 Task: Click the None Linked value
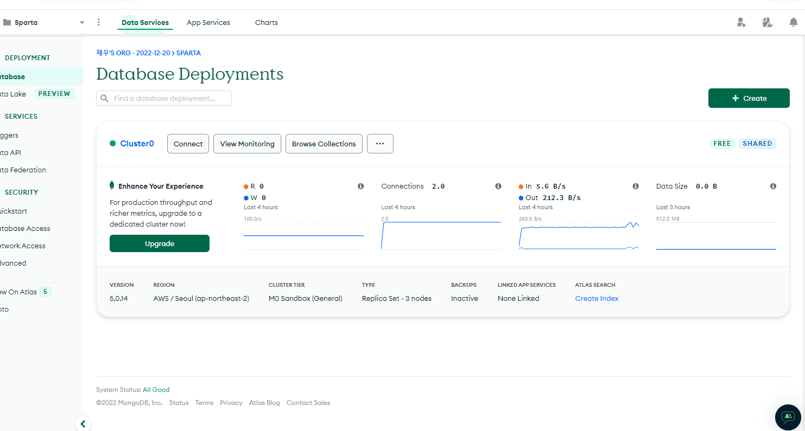coord(518,298)
